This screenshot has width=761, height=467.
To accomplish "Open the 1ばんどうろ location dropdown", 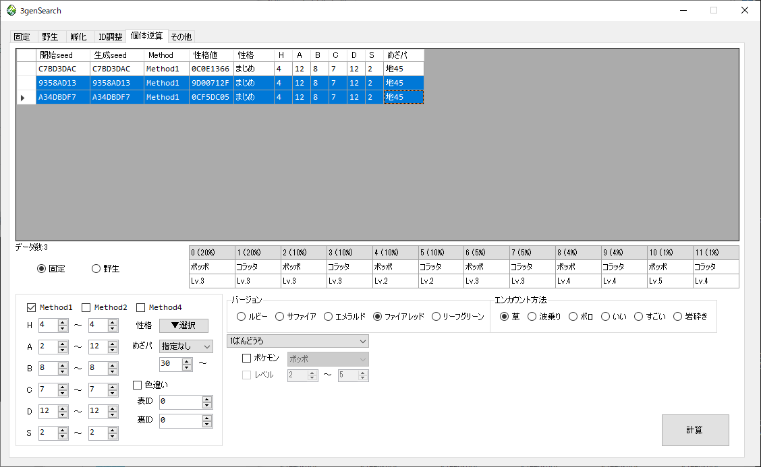I will pos(298,341).
